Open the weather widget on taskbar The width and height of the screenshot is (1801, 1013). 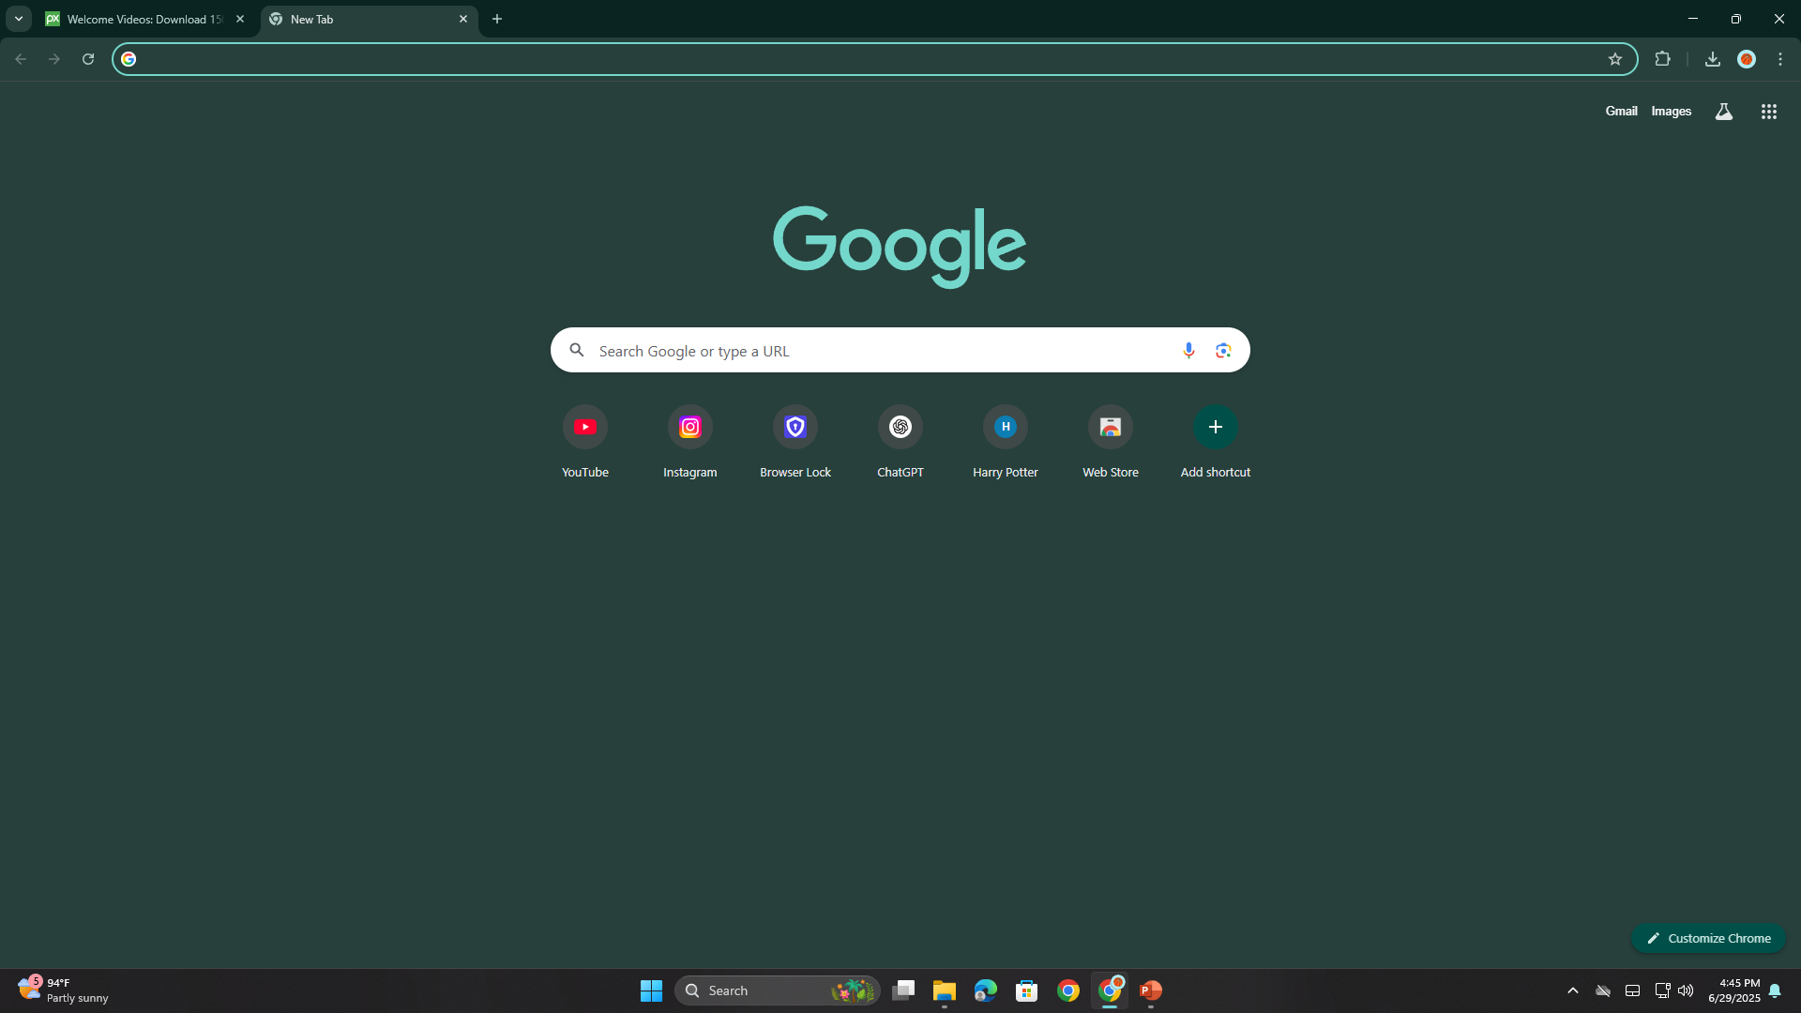pyautogui.click(x=64, y=990)
